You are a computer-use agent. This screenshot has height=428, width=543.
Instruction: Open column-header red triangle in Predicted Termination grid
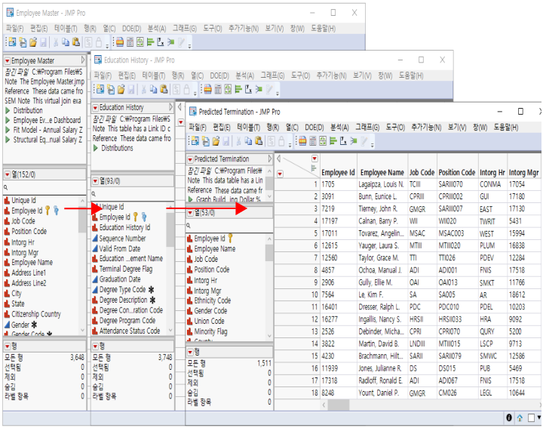pyautogui.click(x=314, y=159)
